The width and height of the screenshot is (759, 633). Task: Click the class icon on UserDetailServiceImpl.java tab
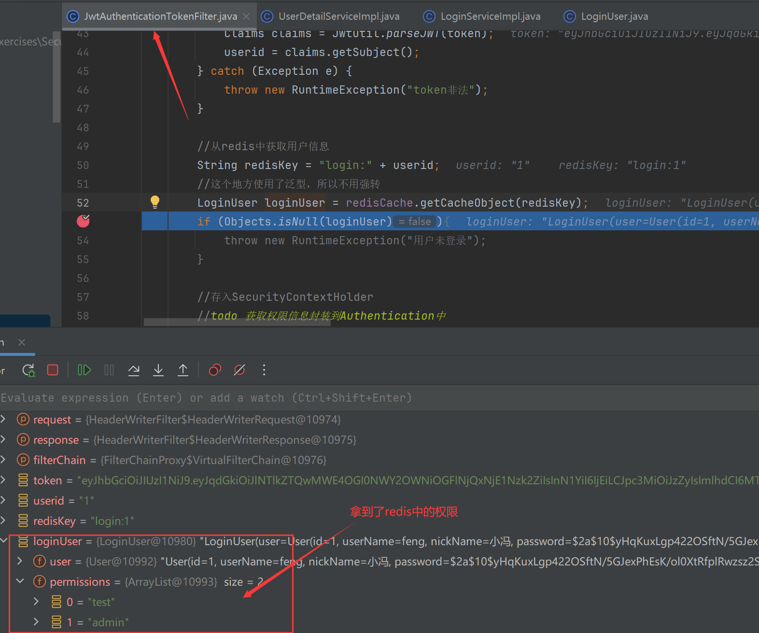pyautogui.click(x=267, y=16)
